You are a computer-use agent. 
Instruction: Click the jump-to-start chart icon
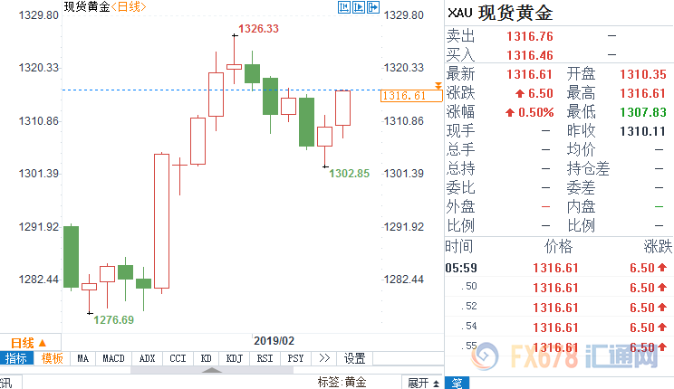pyautogui.click(x=343, y=7)
